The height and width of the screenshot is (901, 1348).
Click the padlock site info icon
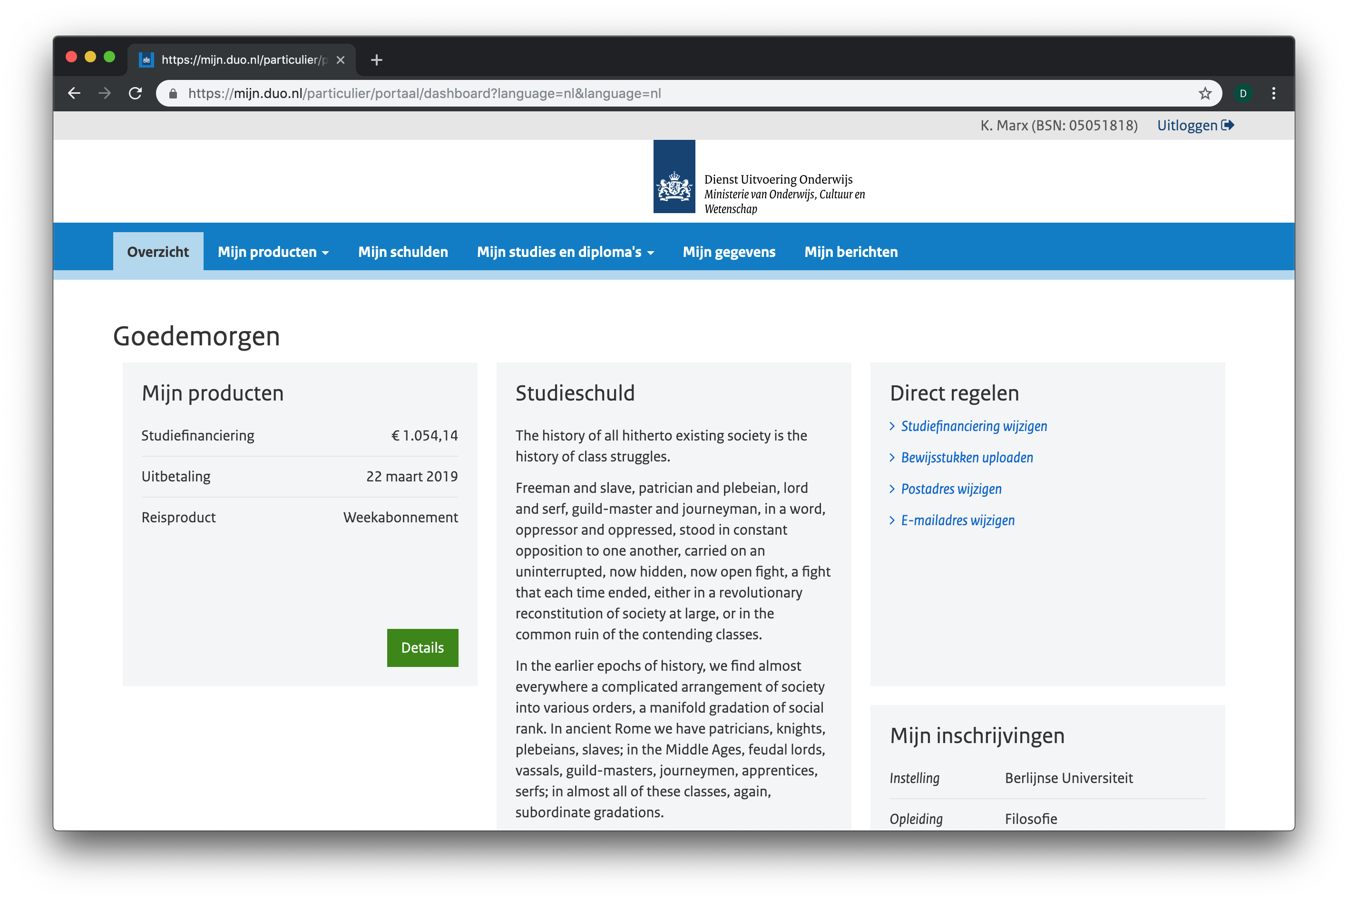pyautogui.click(x=173, y=93)
